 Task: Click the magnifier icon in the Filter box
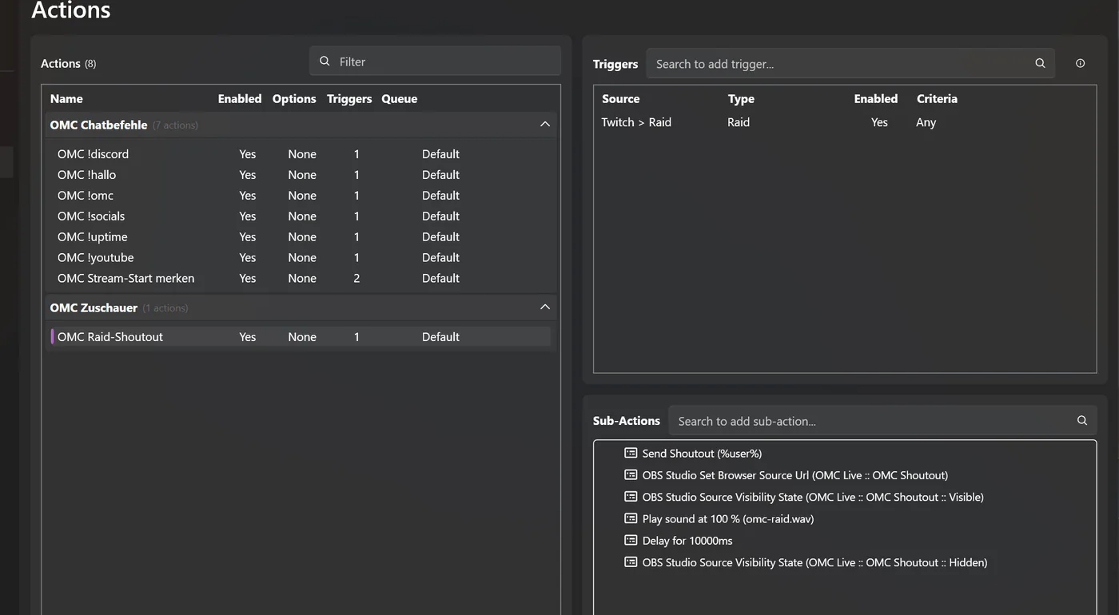325,61
